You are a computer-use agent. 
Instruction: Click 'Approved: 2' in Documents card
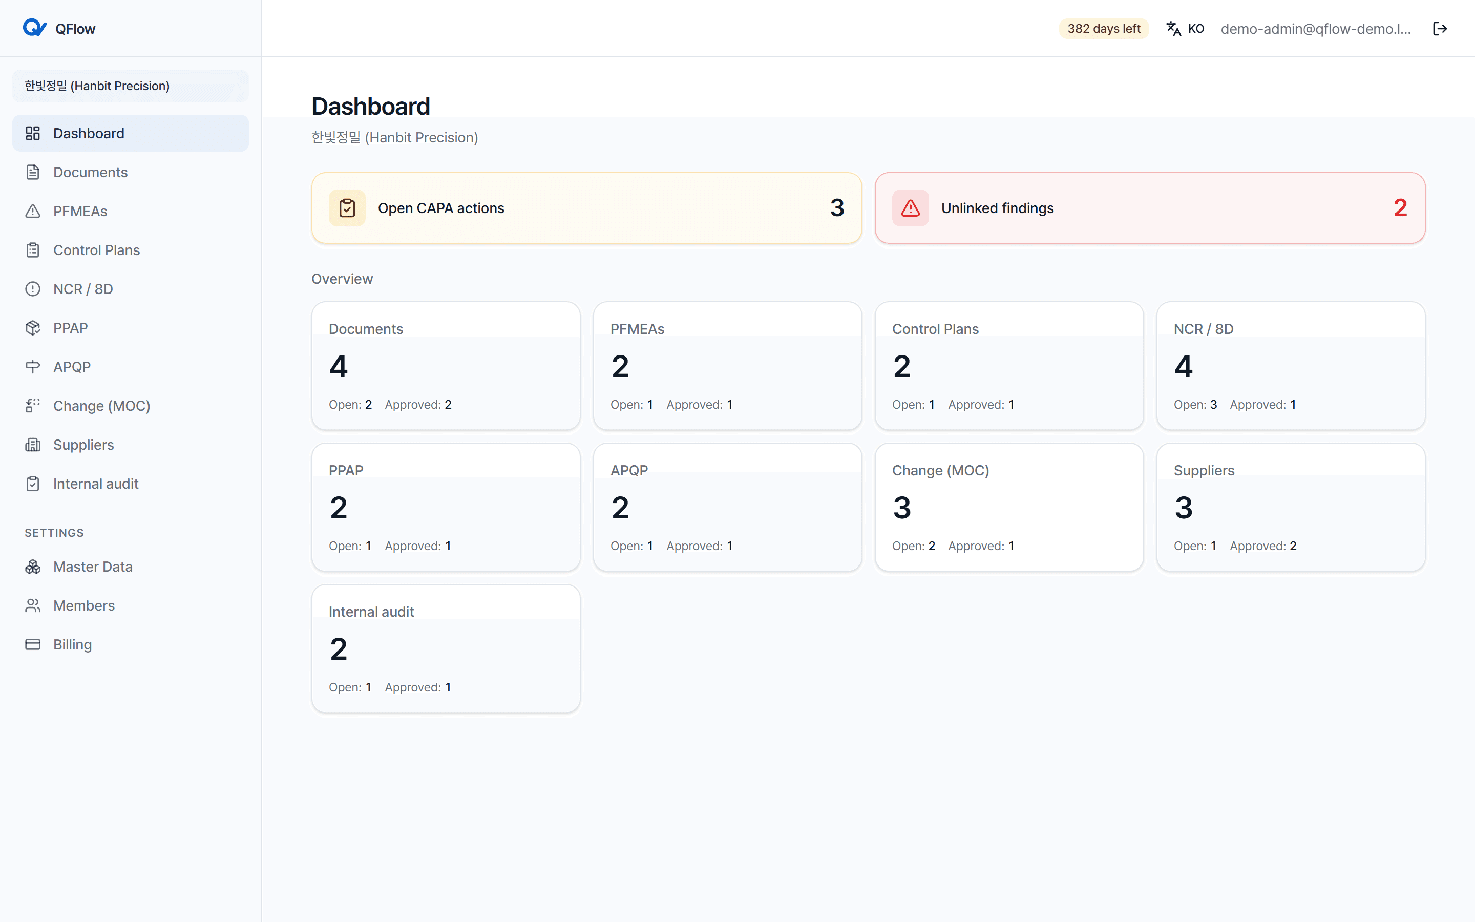coord(418,404)
